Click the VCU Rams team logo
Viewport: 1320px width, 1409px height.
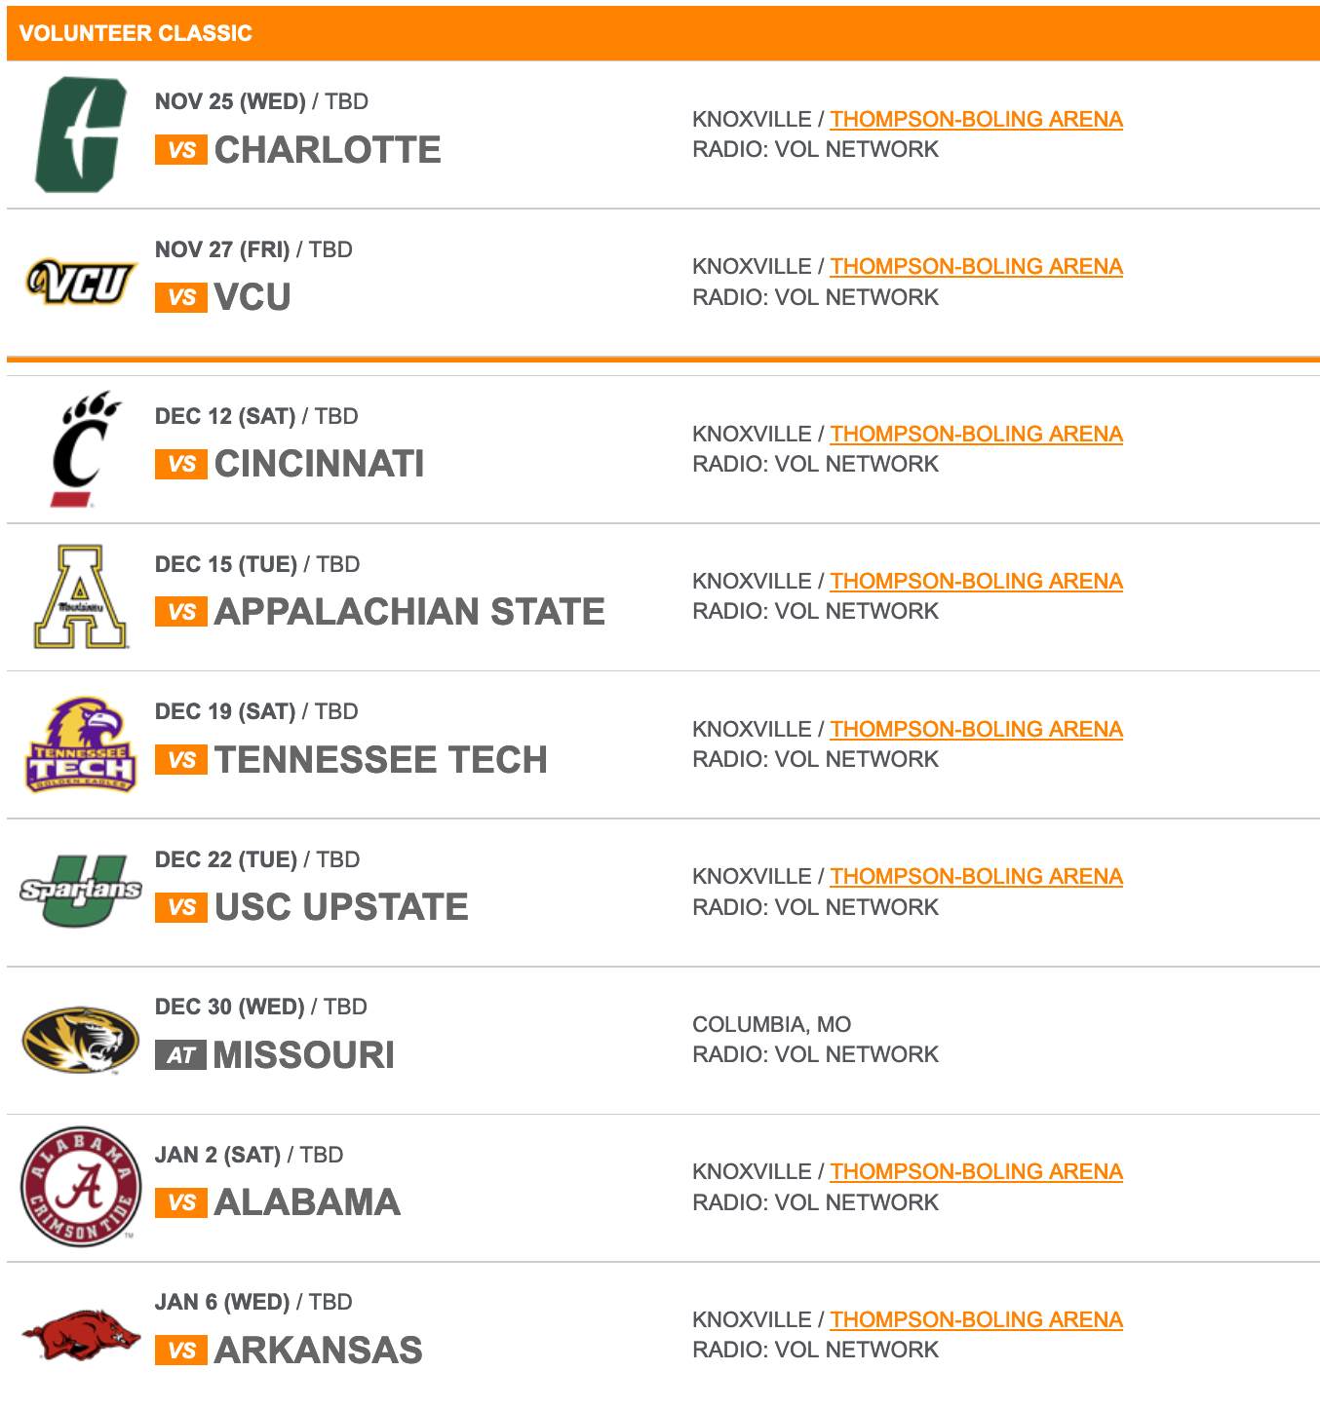pos(82,282)
